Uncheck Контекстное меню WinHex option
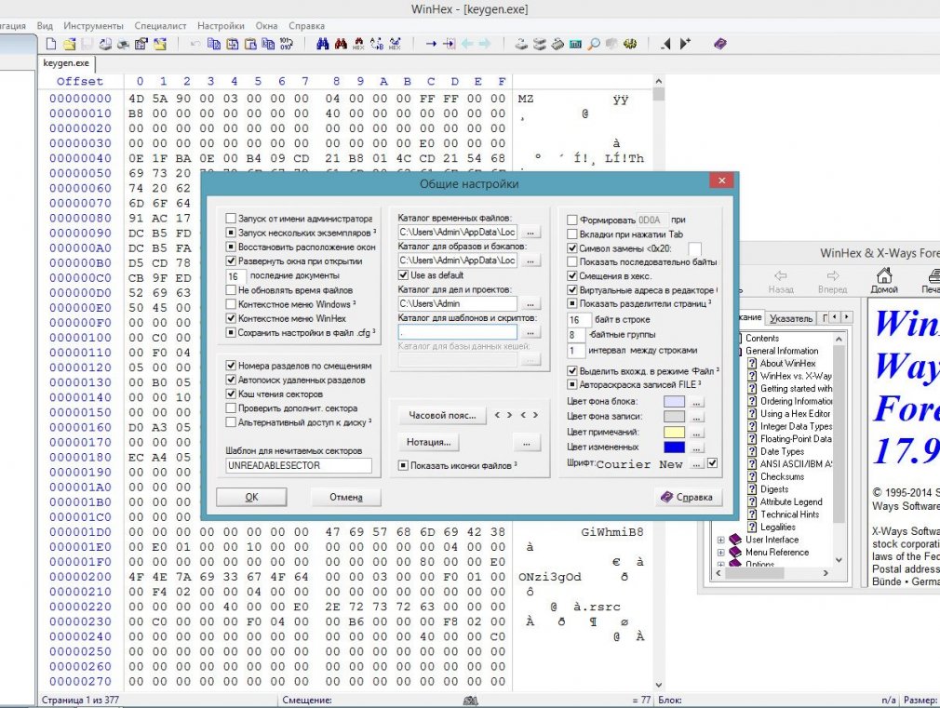Screen dimensions: 940x708 231,318
